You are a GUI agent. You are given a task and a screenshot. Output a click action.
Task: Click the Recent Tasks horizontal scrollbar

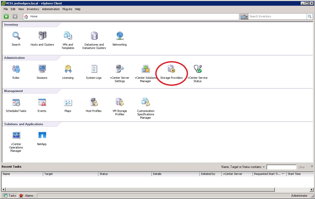(156, 190)
